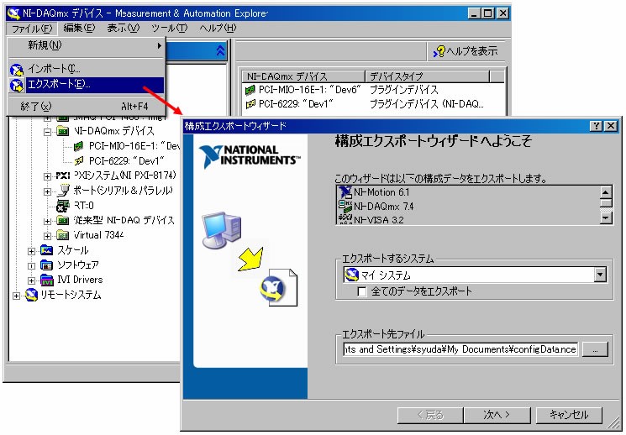
Task: Open the ヘルプ(H) menu
Action: point(218,28)
